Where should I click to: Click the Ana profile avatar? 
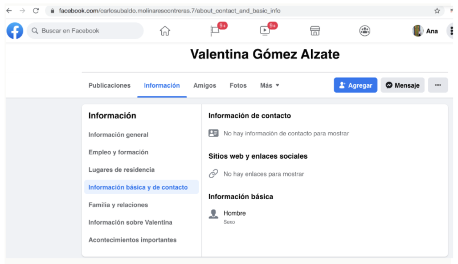pos(418,31)
